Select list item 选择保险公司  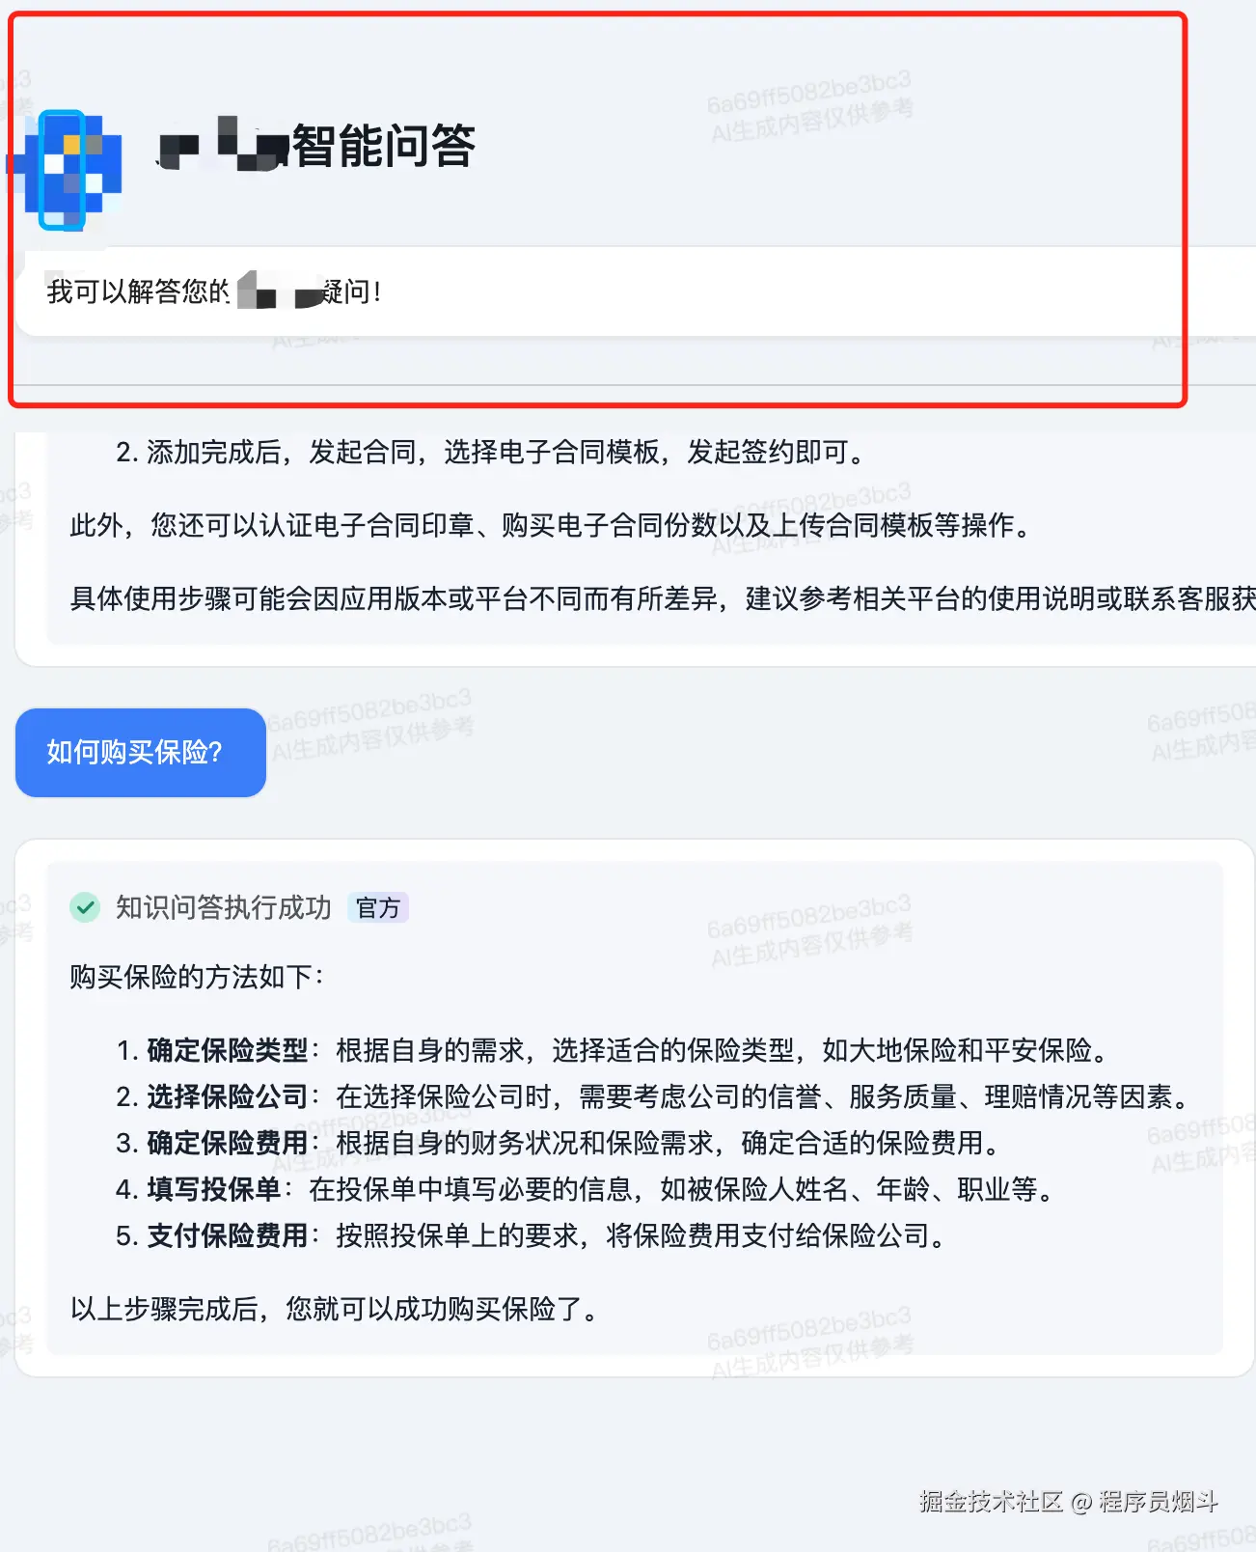654,1096
